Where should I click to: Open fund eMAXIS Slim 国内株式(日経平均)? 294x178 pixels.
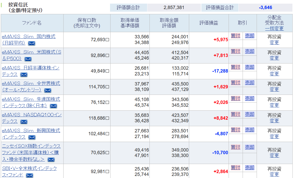tap(29, 39)
